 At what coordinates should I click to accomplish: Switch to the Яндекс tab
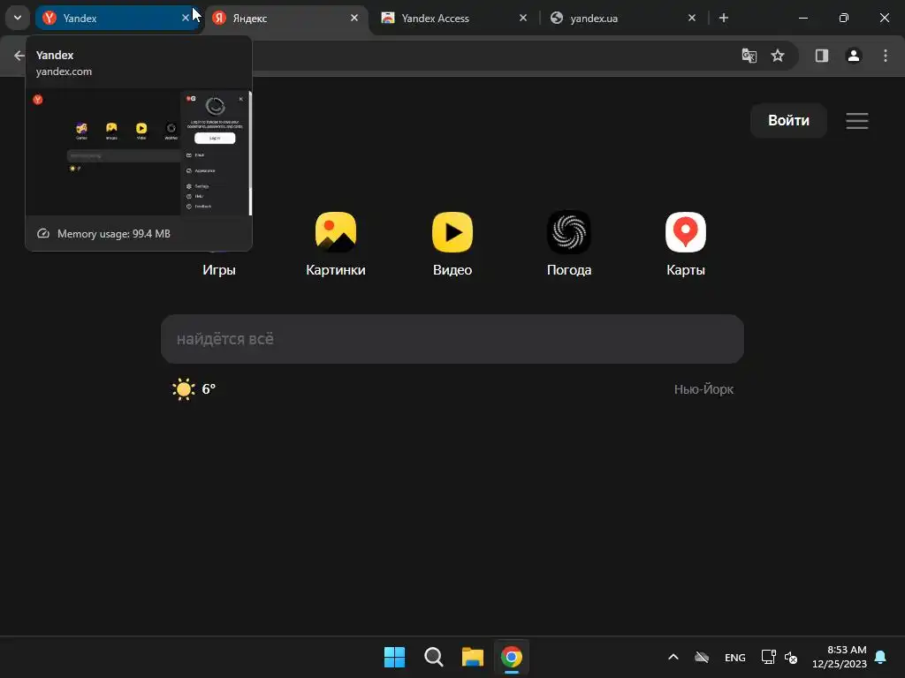(286, 18)
